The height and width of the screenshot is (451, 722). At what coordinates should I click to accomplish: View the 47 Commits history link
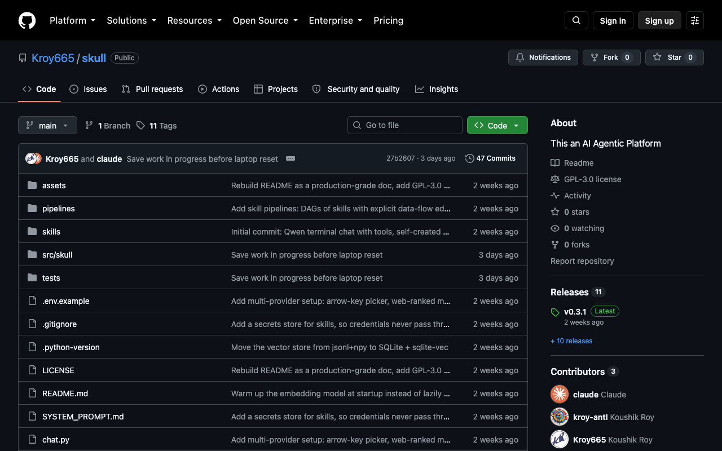pos(490,158)
